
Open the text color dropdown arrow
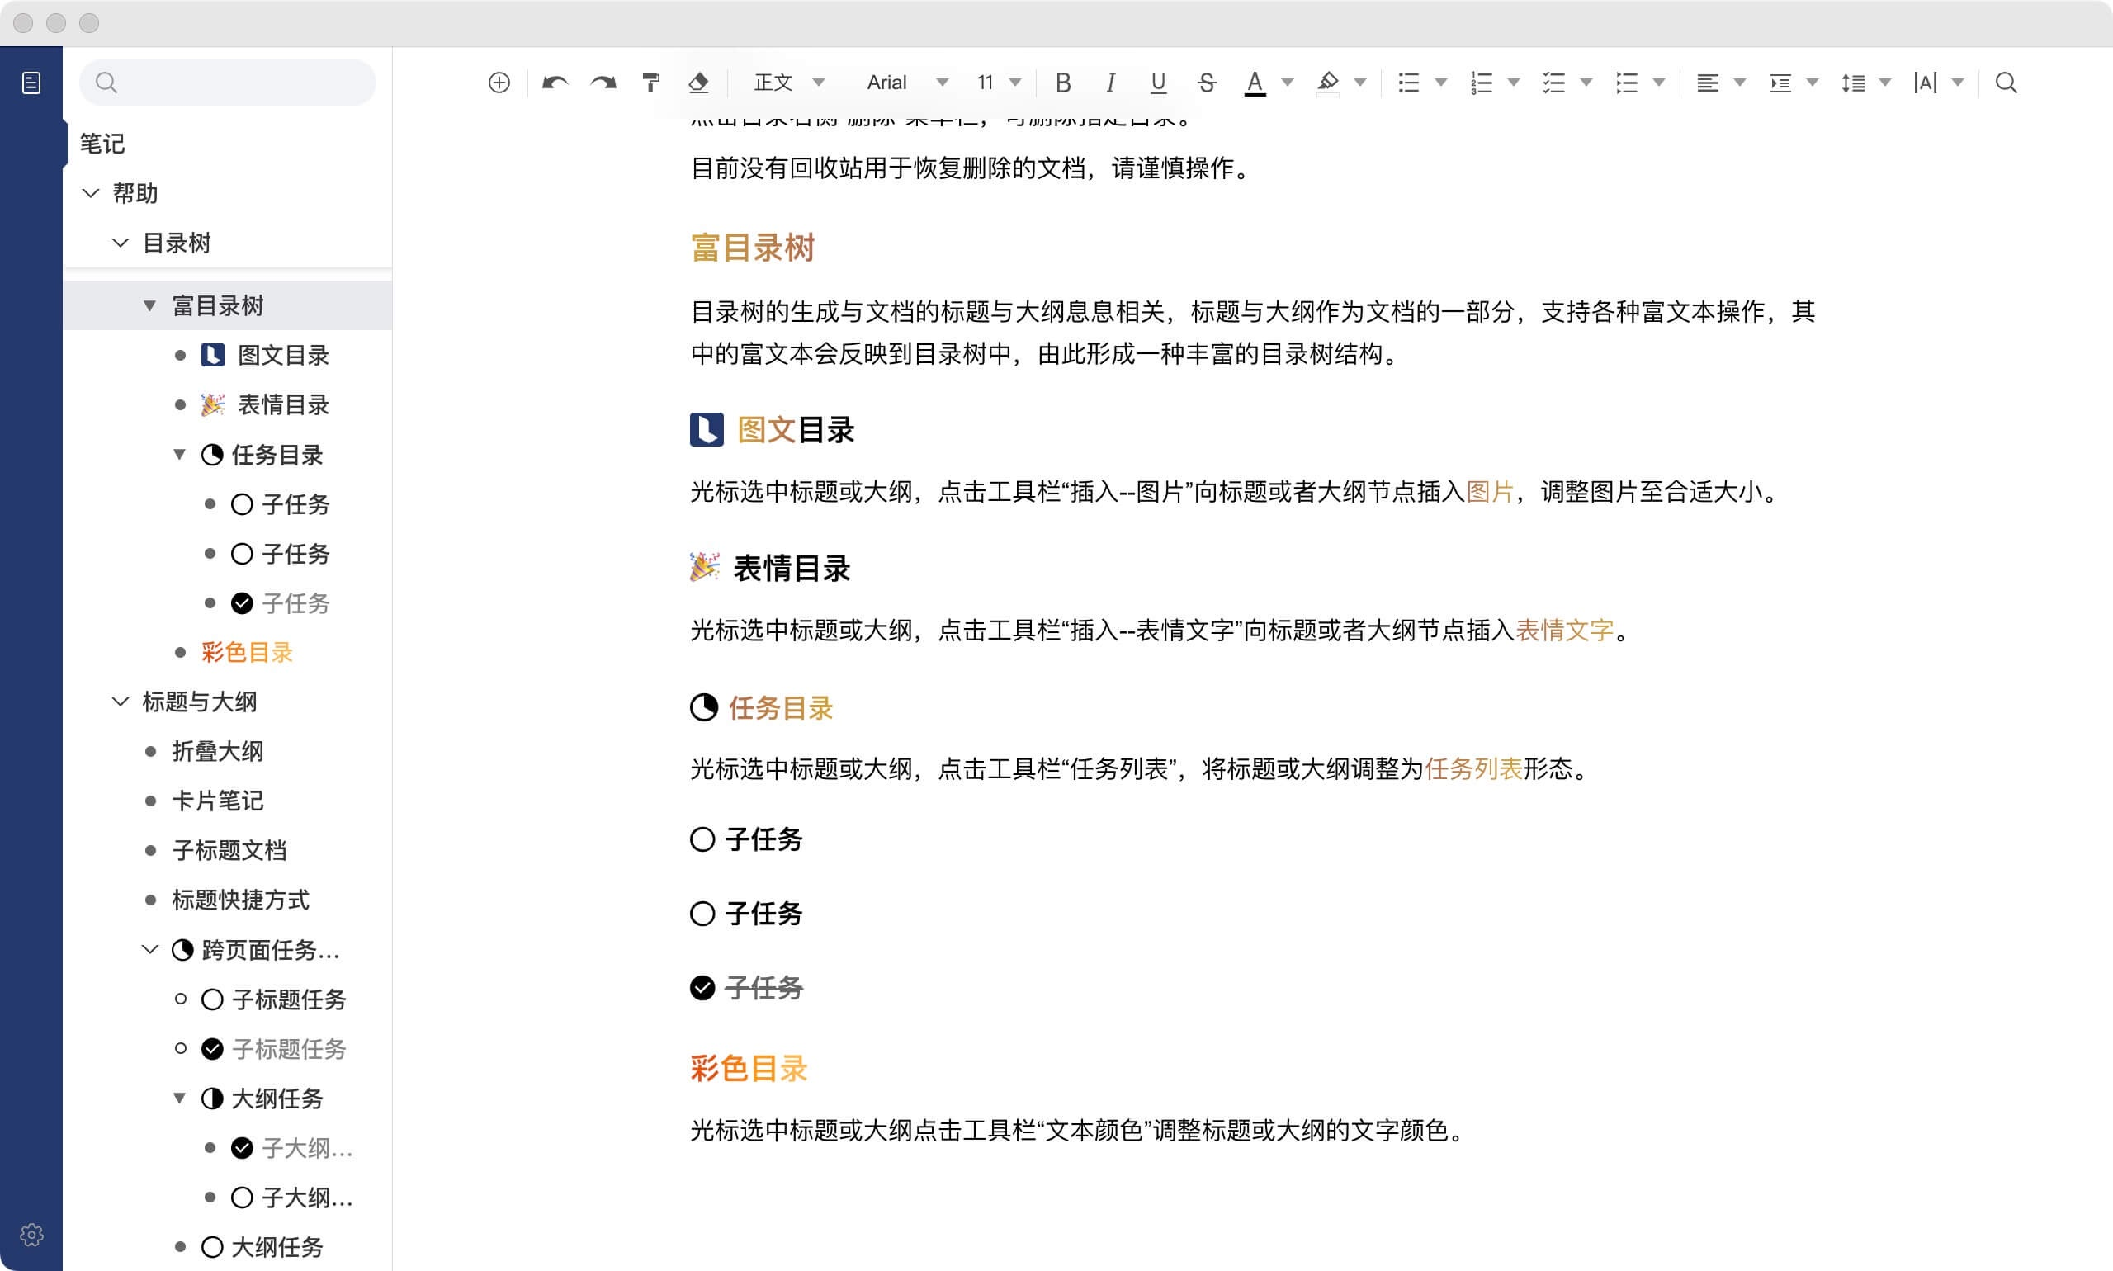tap(1287, 83)
